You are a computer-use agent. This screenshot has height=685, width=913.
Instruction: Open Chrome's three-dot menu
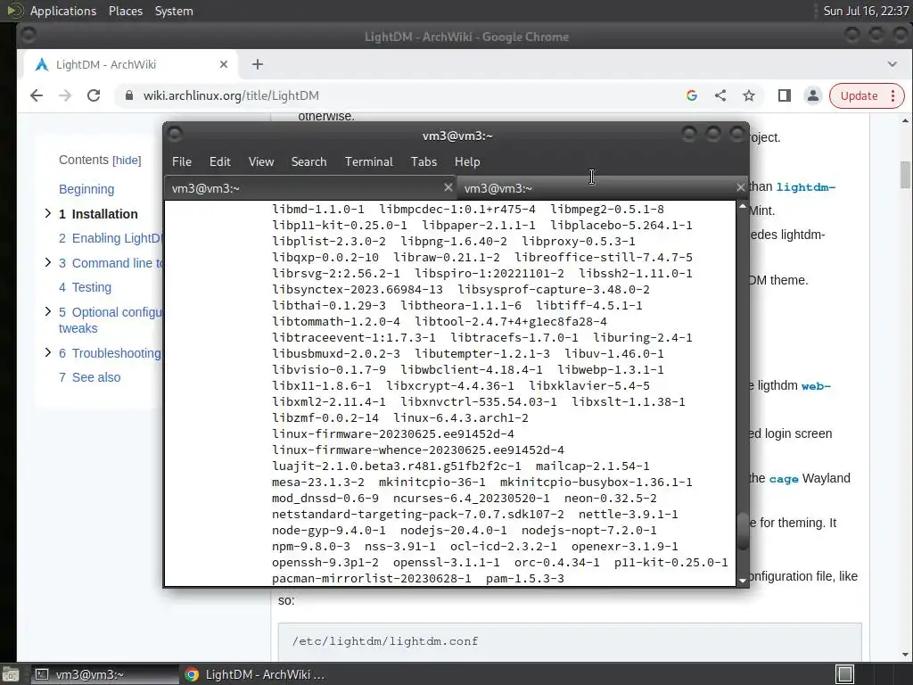pos(893,95)
